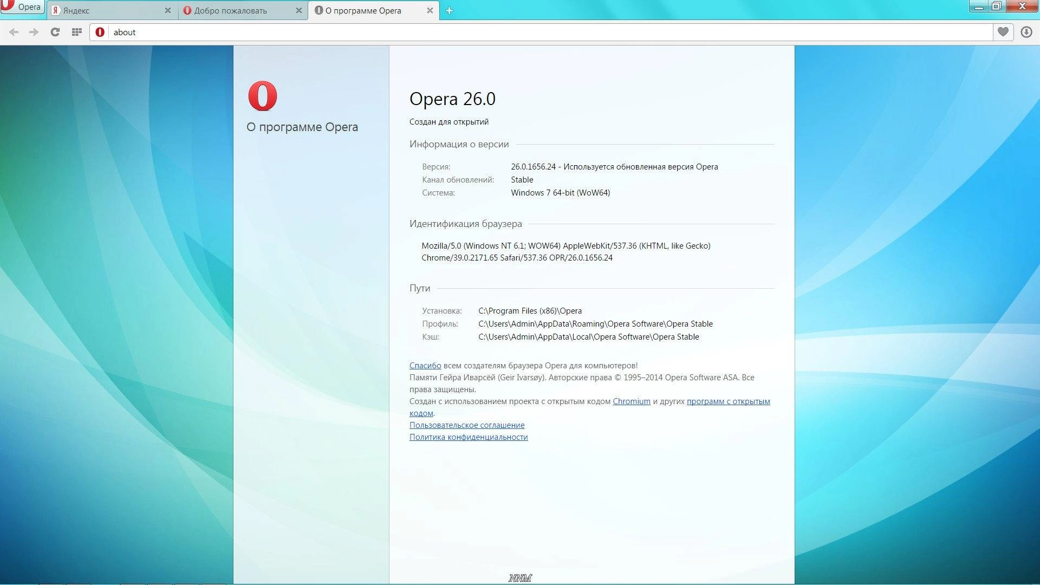
Task: Click the Идентификация браузера section heading
Action: (466, 224)
